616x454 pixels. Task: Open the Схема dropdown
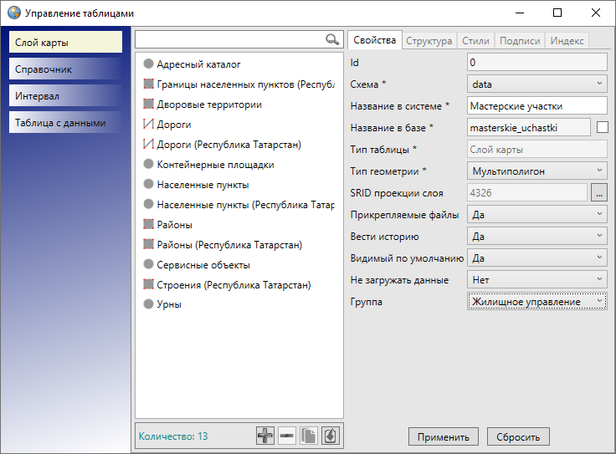[x=536, y=84]
